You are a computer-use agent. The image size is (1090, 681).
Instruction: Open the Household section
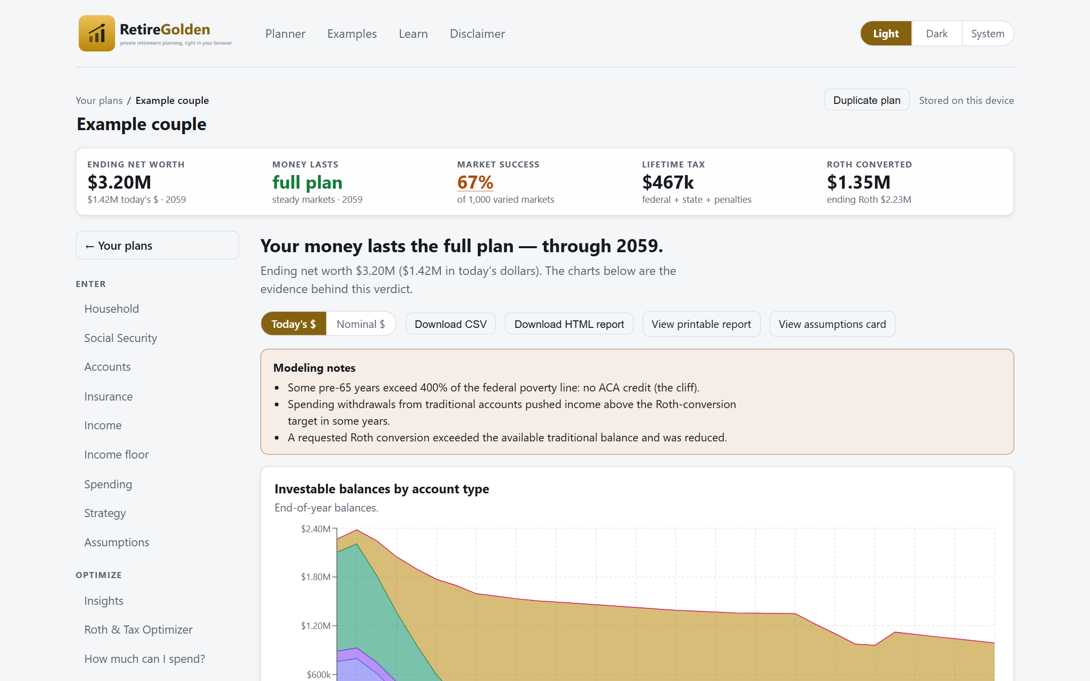tap(112, 309)
